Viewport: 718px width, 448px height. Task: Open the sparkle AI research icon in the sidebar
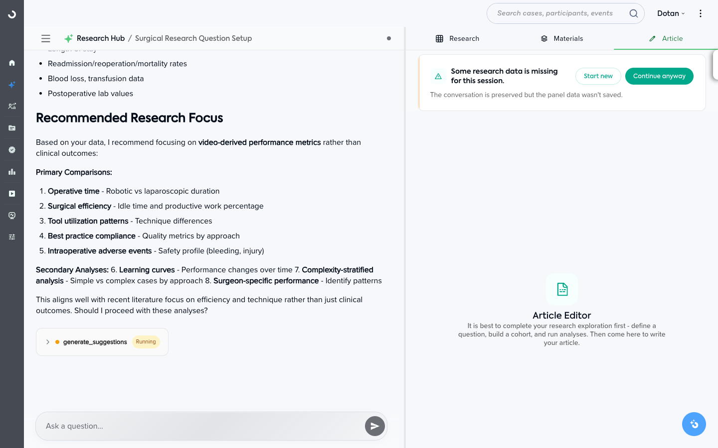pos(12,85)
